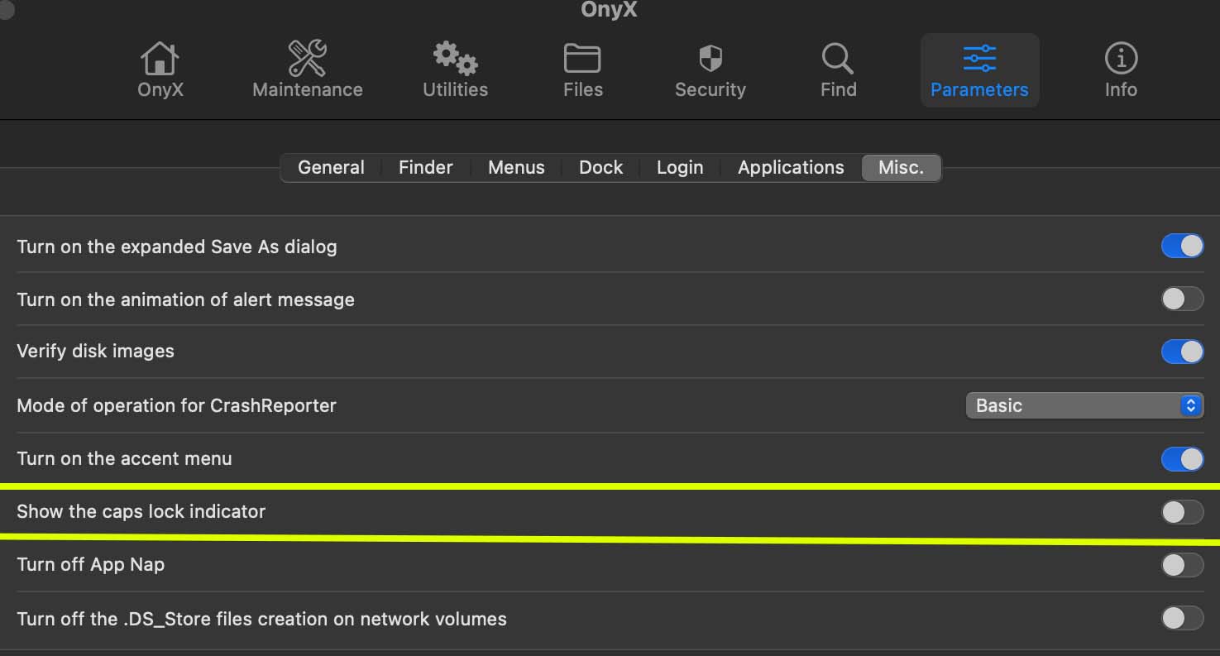Switch to the General tab
The width and height of the screenshot is (1220, 656).
[331, 168]
